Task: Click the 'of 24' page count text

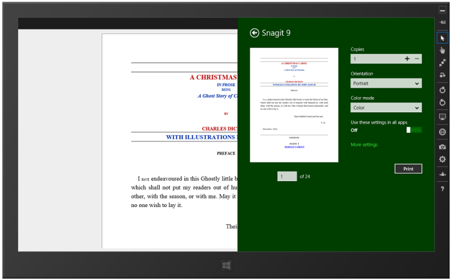Action: (x=305, y=176)
